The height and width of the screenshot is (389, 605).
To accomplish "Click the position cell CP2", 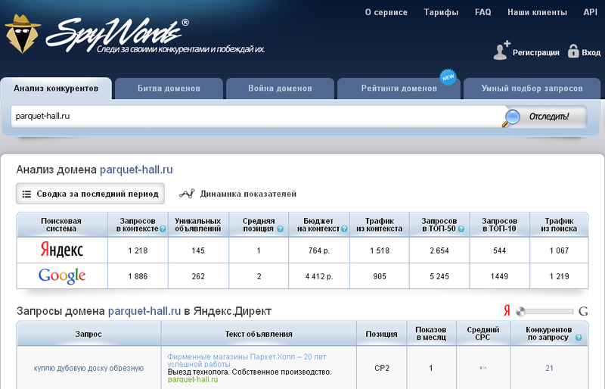I will pos(382,368).
